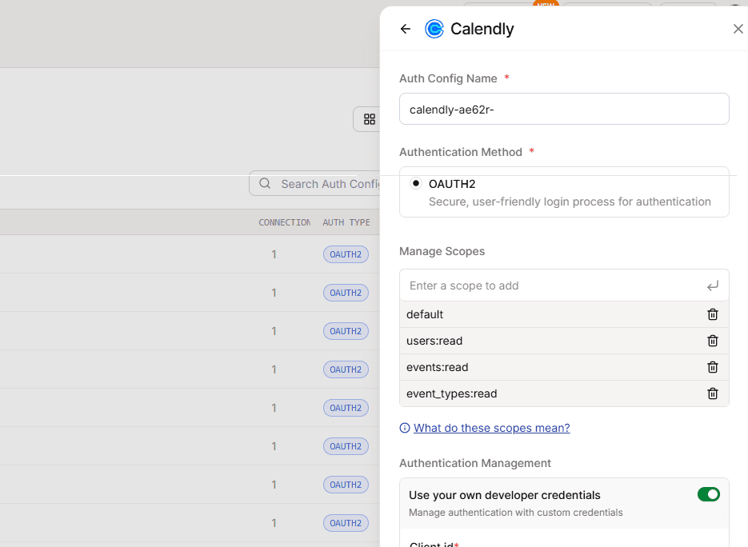Click the first row's OAUTH2 badge

pos(346,254)
